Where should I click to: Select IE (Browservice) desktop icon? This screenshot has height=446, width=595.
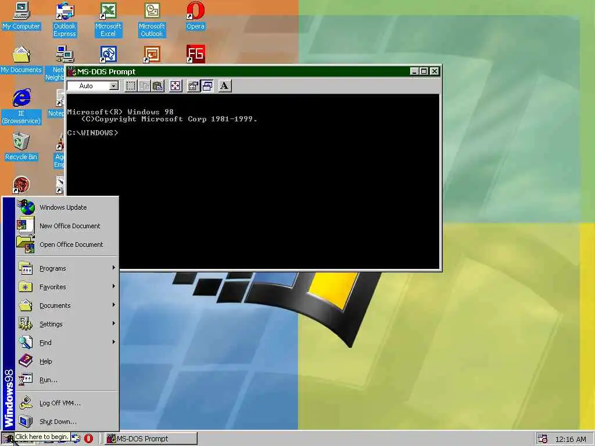21,107
